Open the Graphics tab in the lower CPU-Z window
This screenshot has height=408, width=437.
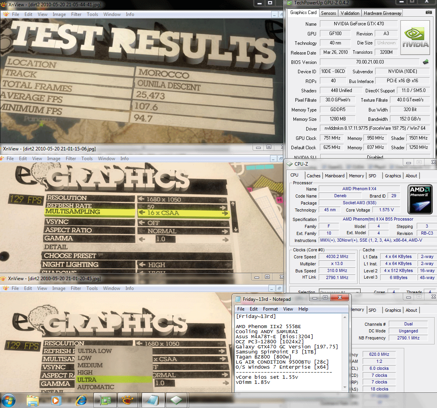393,310
